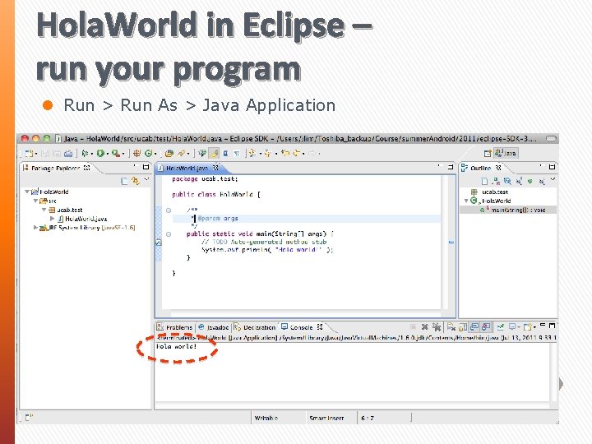Collapse the ucab.test package node

[44, 210]
